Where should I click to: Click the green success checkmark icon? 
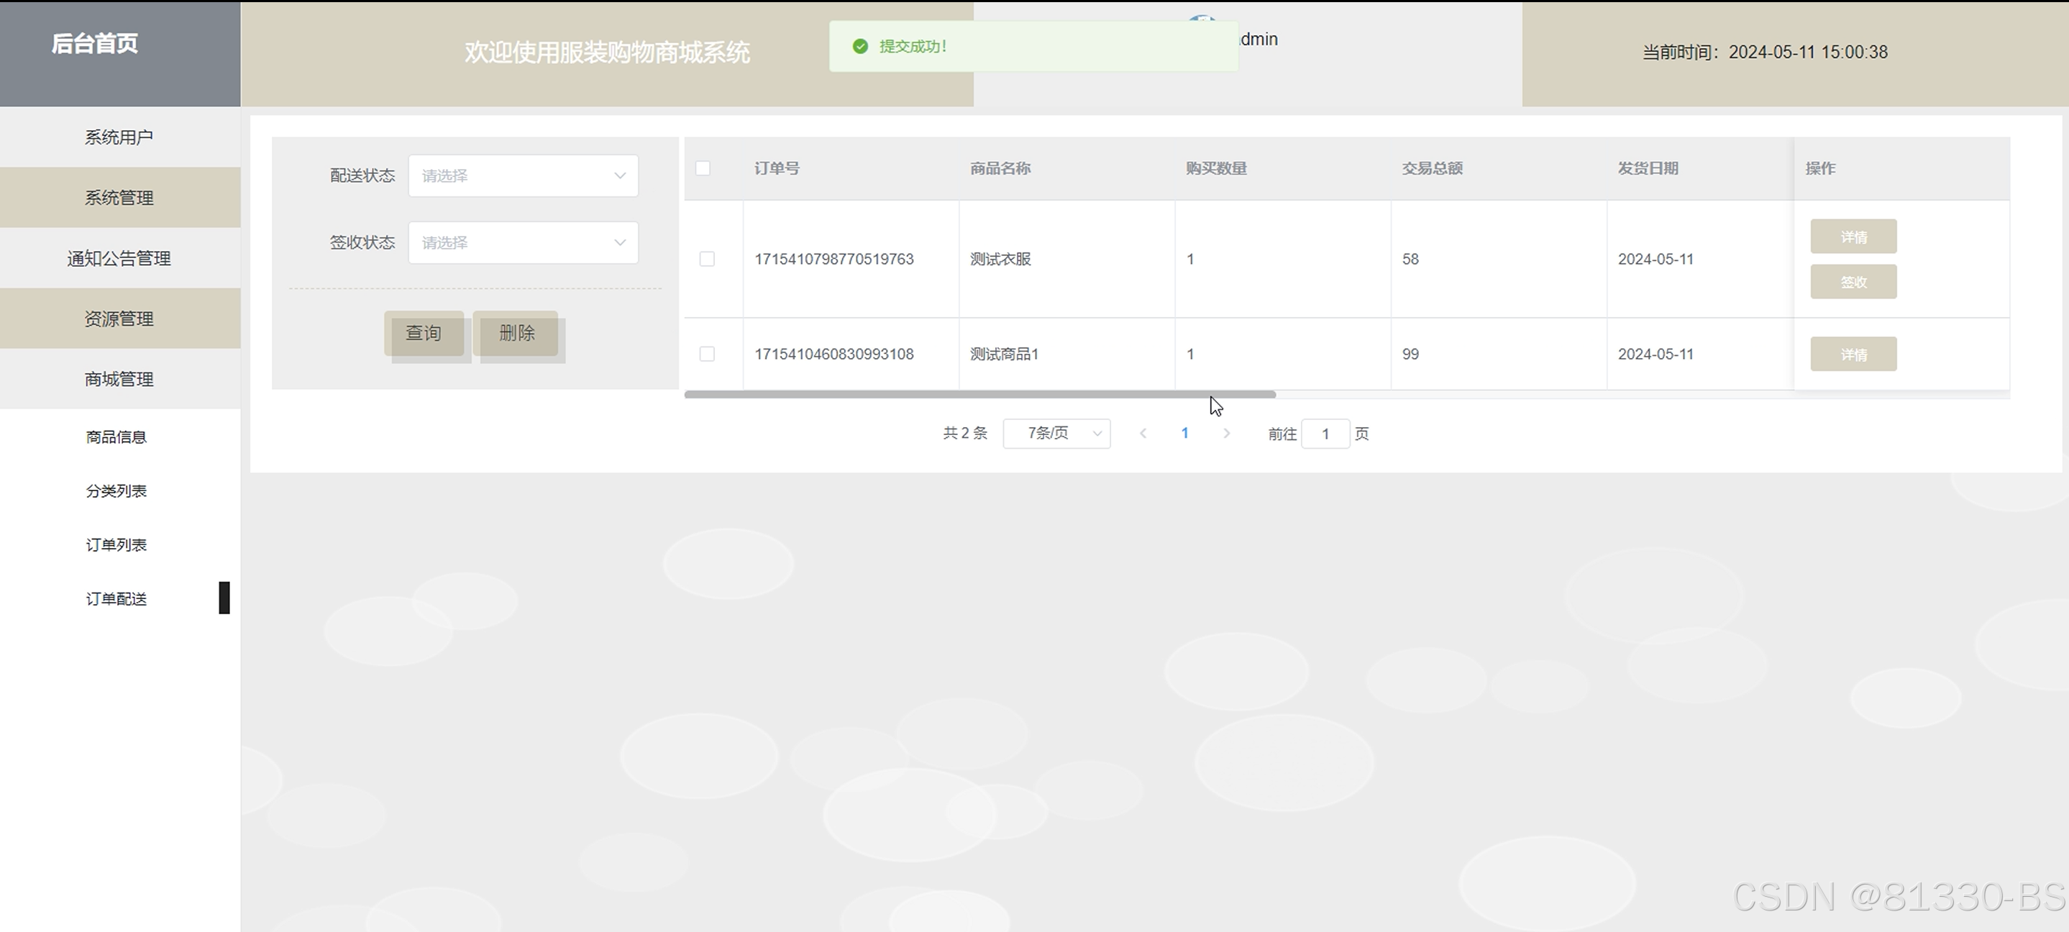(x=860, y=47)
